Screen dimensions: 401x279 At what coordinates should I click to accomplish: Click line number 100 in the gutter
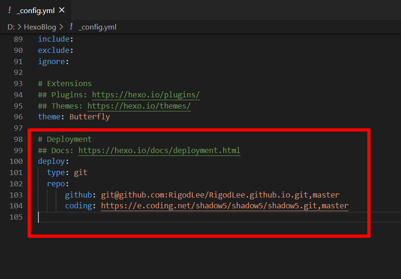16,161
